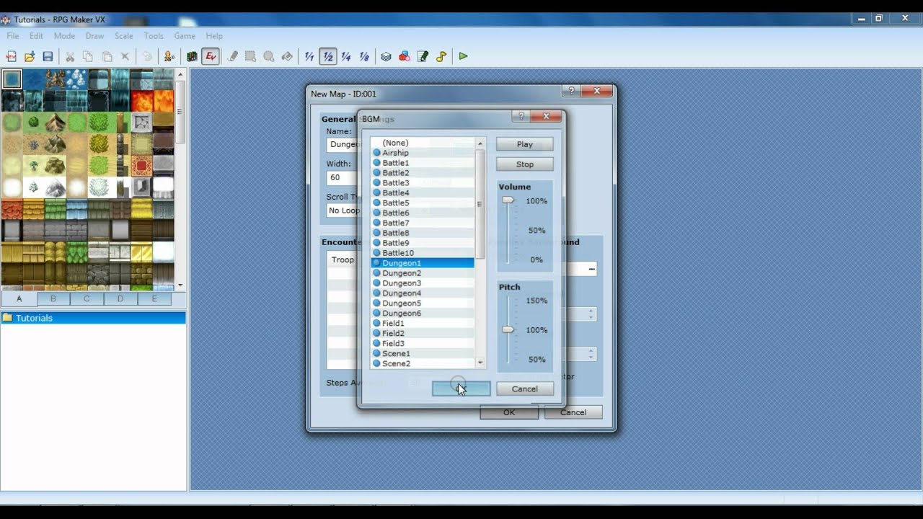The image size is (923, 519).
Task: Switch to Map editing mode icon
Action: tap(192, 56)
